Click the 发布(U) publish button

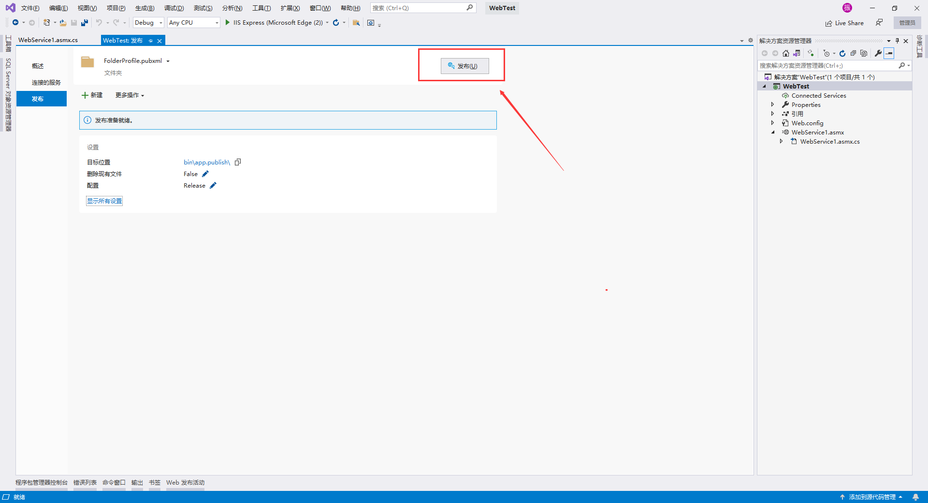(x=464, y=66)
